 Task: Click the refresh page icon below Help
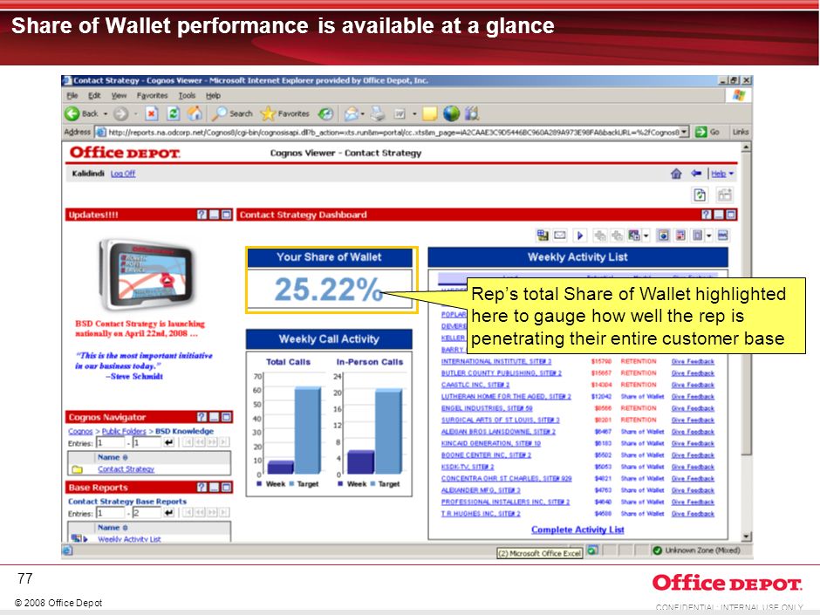700,195
